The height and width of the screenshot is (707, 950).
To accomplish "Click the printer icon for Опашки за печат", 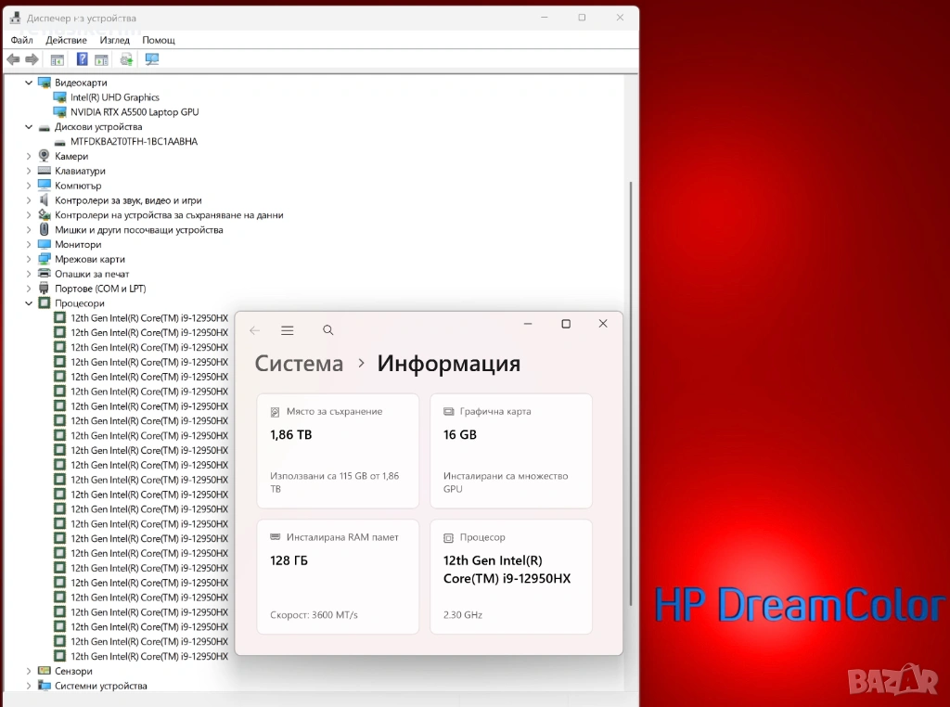I will point(44,274).
